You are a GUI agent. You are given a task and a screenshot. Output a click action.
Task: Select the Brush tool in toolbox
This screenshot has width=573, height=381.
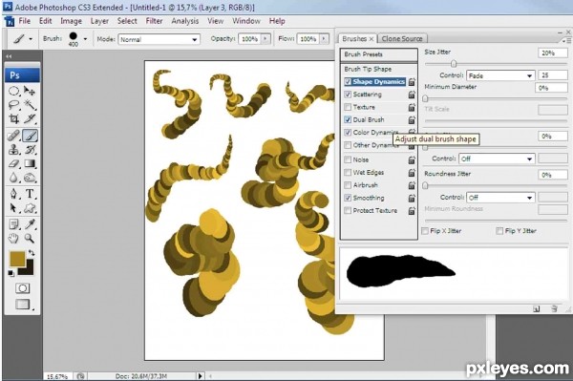pos(30,136)
